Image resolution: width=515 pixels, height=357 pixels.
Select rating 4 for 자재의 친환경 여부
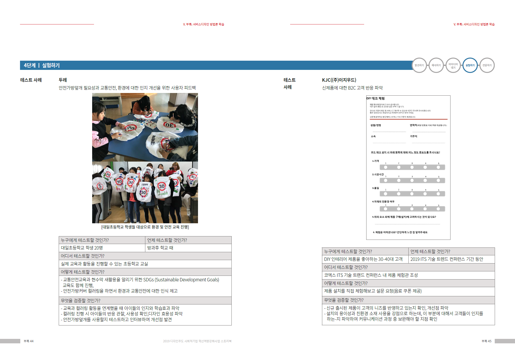pyautogui.click(x=425, y=209)
